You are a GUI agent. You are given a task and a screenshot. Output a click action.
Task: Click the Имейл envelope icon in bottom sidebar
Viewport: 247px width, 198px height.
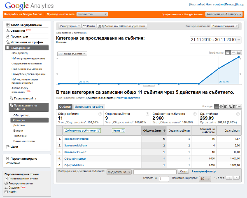pos(6,192)
